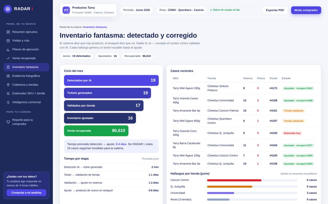Image resolution: width=328 pixels, height=204 pixels.
Task: Click the Productos Tarry supplier card
Action: (x=88, y=10)
